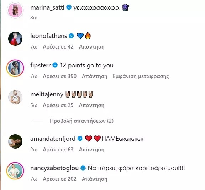This screenshot has width=205, height=190.
Task: Reply to nancyzabetoglou comment
Action: 95,179
